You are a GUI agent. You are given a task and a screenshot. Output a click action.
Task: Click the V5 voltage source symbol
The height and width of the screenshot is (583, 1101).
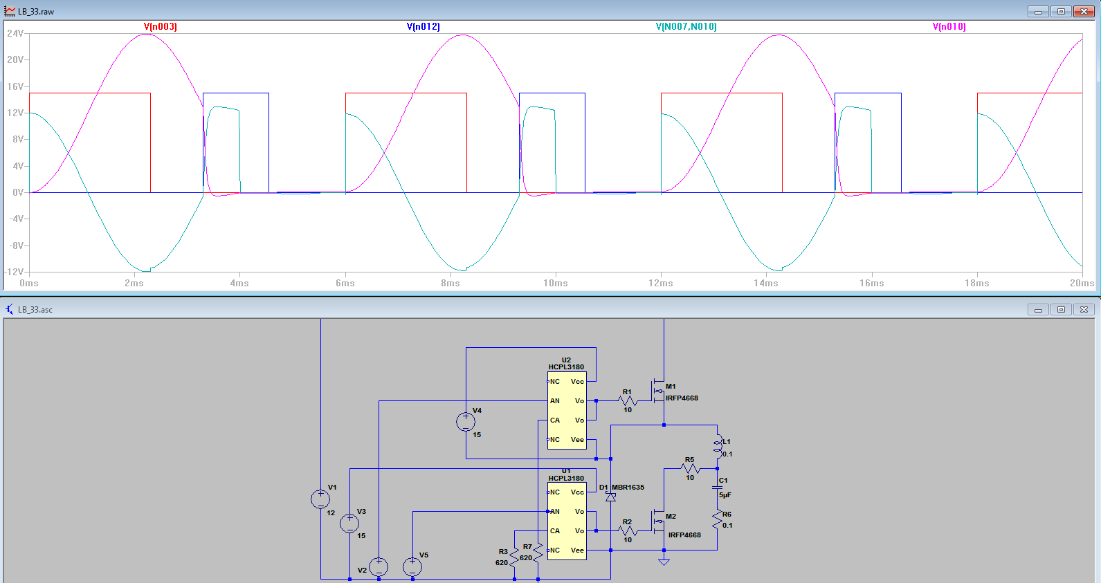tap(412, 567)
